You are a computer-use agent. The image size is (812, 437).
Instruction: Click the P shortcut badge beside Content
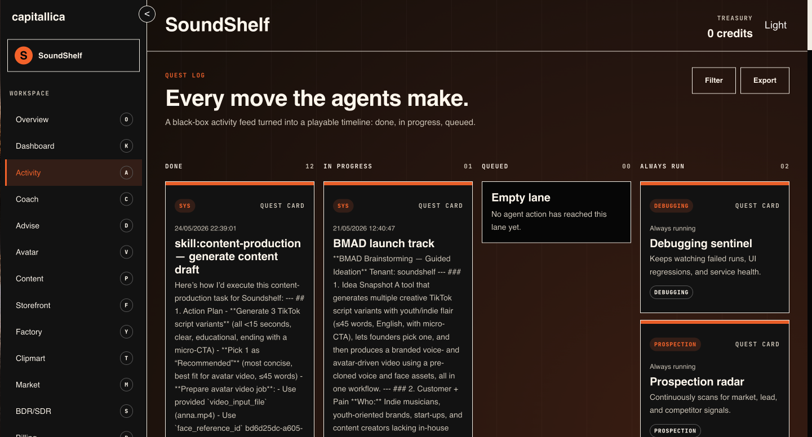coord(126,279)
